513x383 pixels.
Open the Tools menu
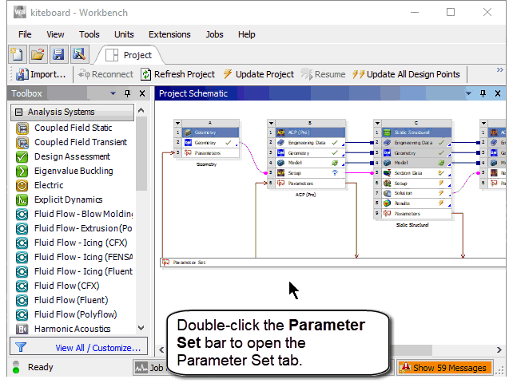89,34
